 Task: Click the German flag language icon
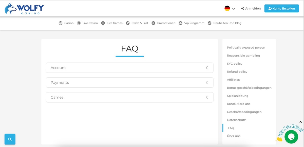tap(227, 8)
